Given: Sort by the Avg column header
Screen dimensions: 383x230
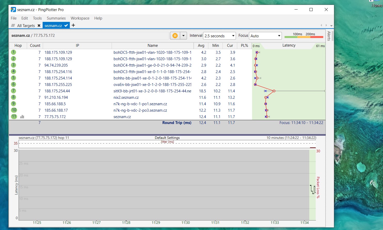Looking at the screenshot, I should (201, 46).
